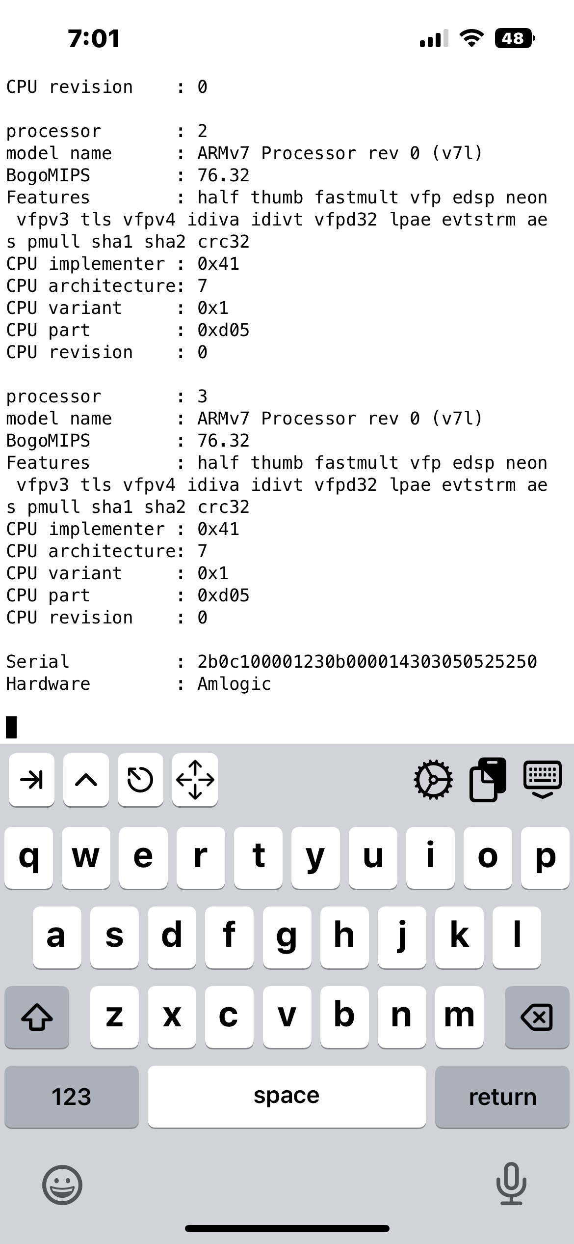Screen dimensions: 574x1244
Task: Open command history clock icon
Action: pos(140,780)
